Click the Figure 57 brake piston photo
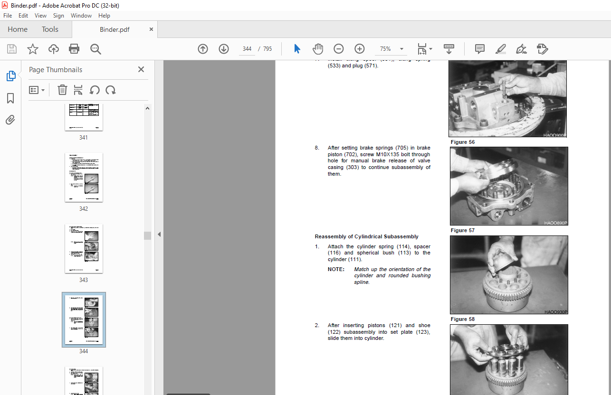 tap(509, 186)
